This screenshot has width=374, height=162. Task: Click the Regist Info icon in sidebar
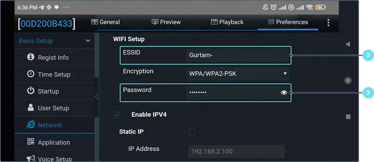tap(31, 57)
